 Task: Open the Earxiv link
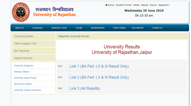click(153, 5)
